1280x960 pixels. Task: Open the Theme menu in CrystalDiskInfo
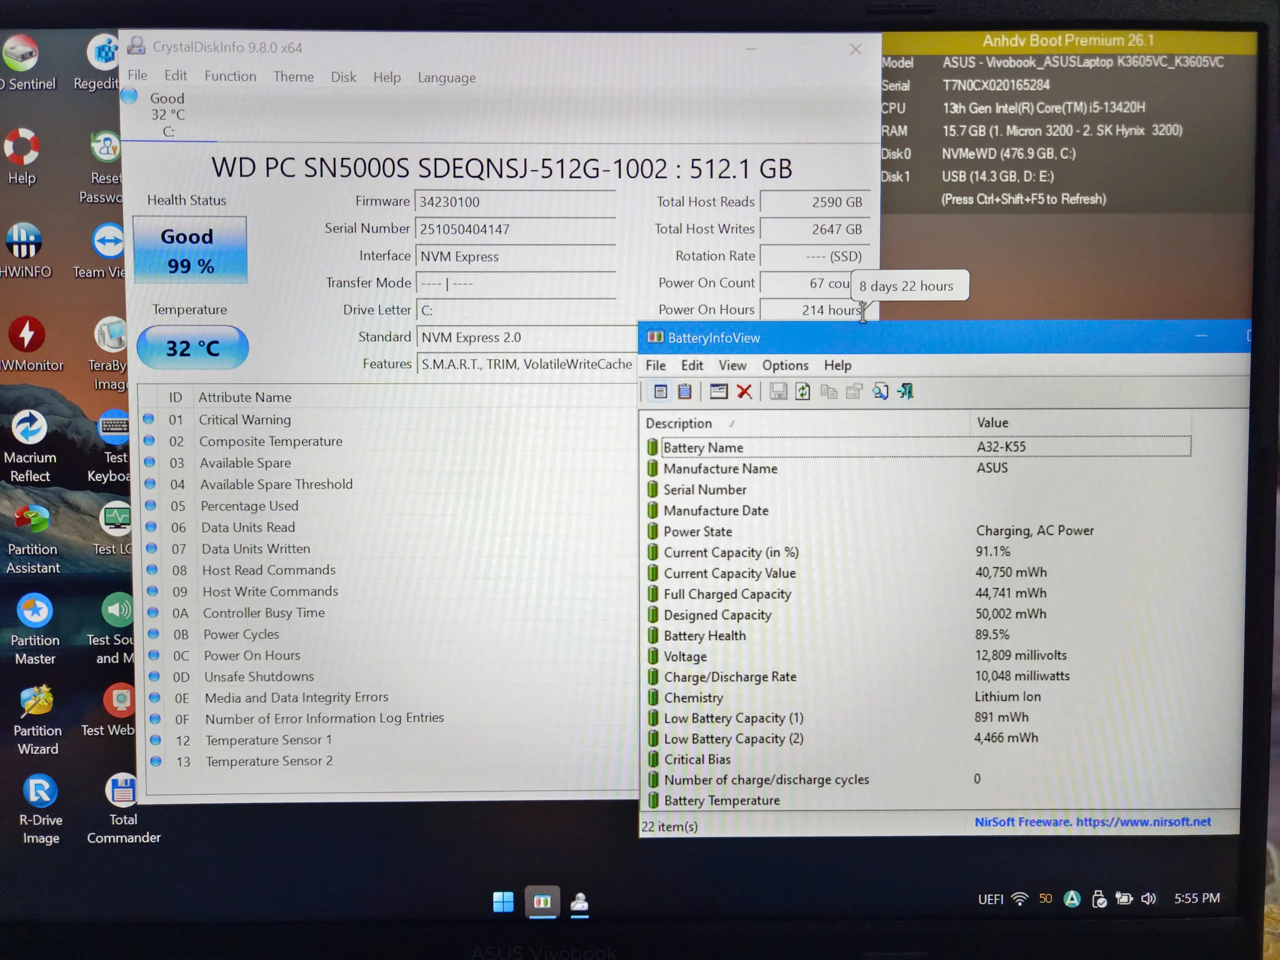pyautogui.click(x=293, y=77)
